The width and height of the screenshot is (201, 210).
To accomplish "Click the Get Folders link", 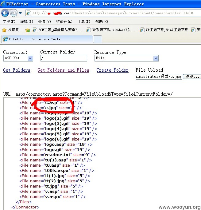I will [17, 70].
